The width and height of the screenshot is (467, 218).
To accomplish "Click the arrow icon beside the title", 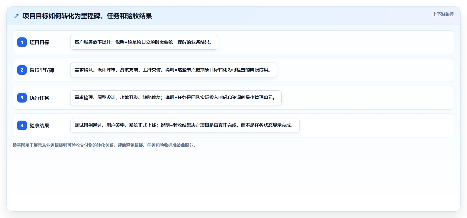I will [x=16, y=16].
